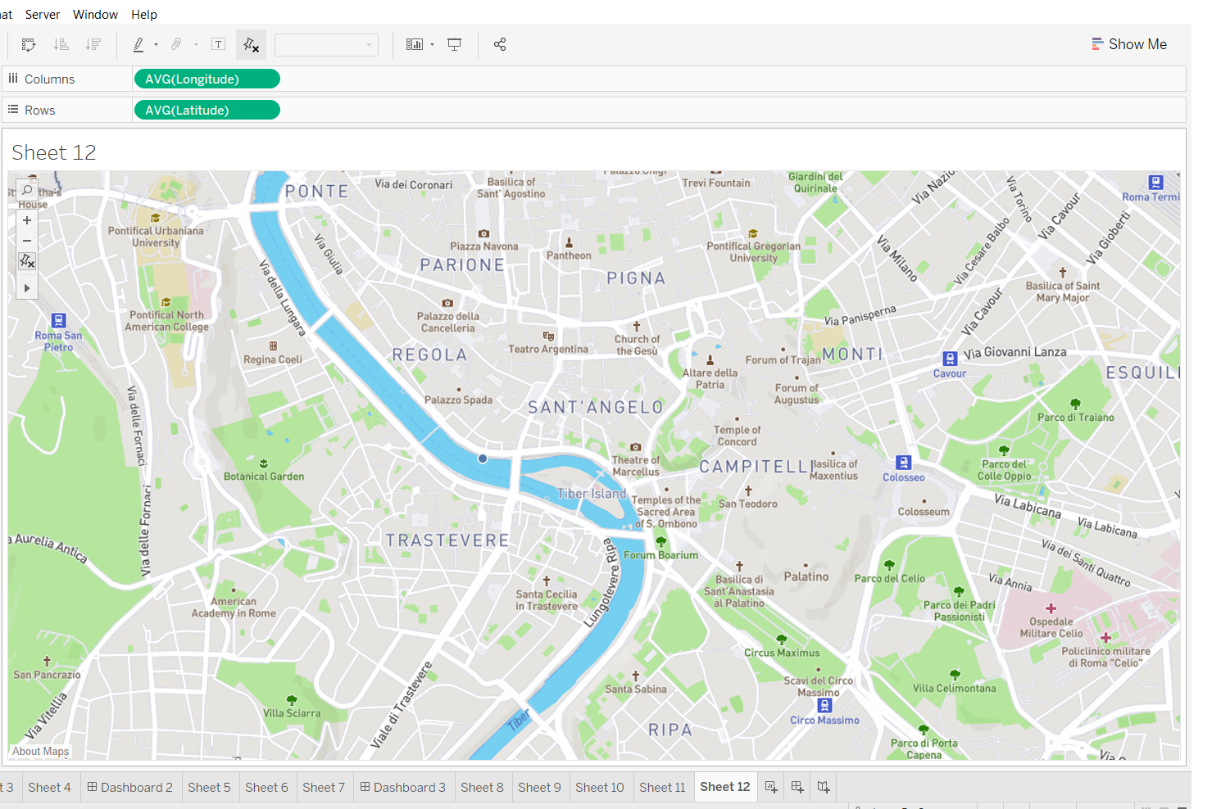The image size is (1221, 809).
Task: Click the About Maps link
Action: point(39,751)
